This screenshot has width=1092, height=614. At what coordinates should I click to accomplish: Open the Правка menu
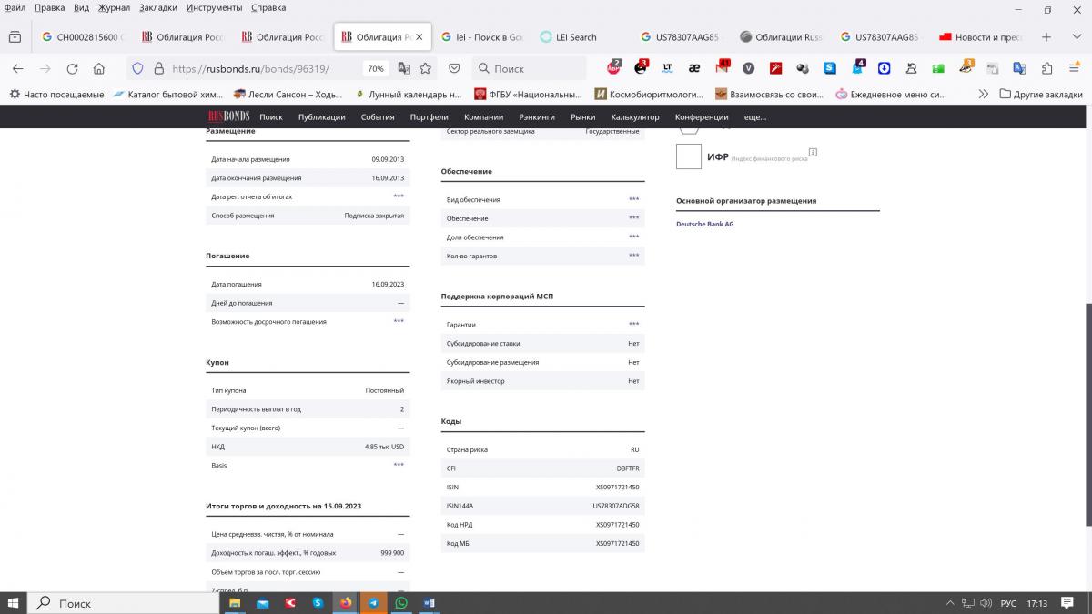[49, 7]
